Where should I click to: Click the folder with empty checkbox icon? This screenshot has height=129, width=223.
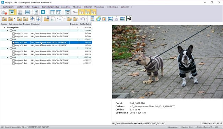pyautogui.click(x=76, y=19)
